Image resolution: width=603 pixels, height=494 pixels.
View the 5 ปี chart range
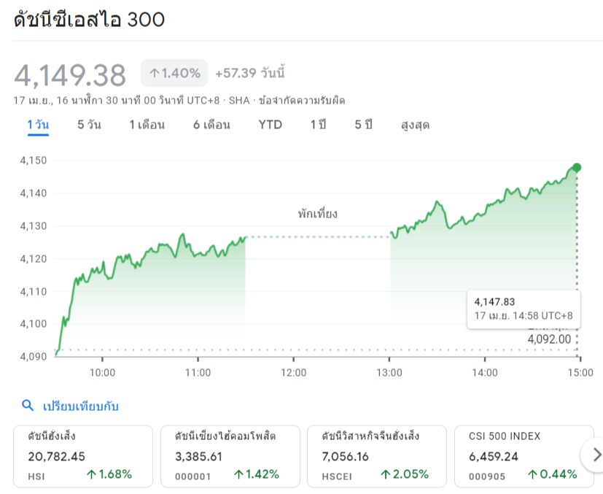click(363, 125)
